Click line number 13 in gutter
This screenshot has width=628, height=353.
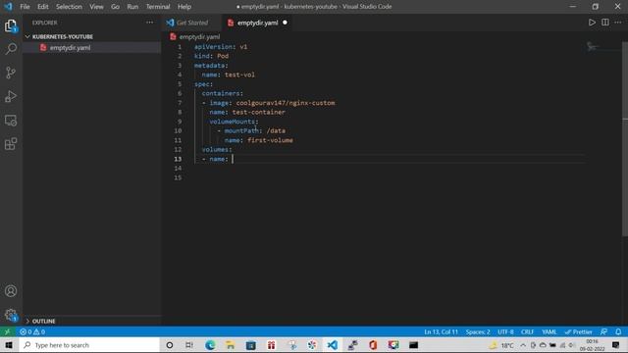[178, 159]
